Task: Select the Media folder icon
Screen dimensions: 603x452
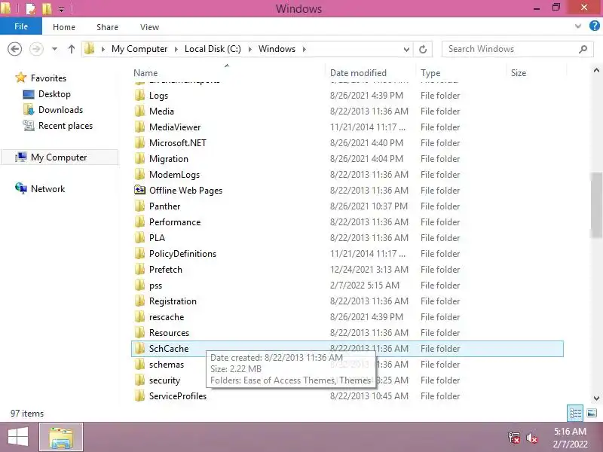Action: (x=139, y=111)
